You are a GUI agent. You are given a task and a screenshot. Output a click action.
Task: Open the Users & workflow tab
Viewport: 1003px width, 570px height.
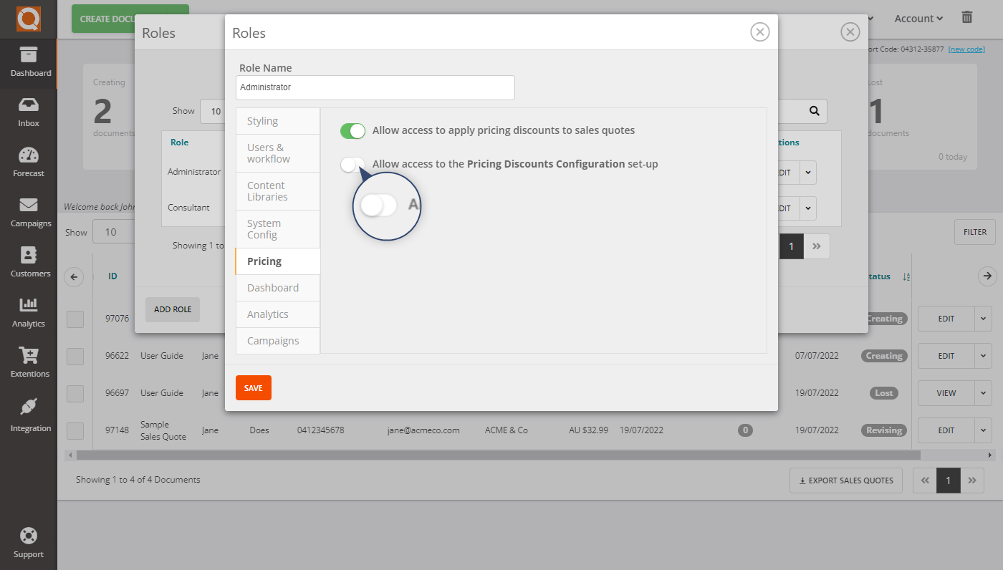click(x=277, y=153)
